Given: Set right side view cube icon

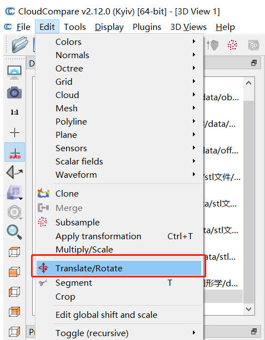Looking at the screenshot, I should [14, 332].
